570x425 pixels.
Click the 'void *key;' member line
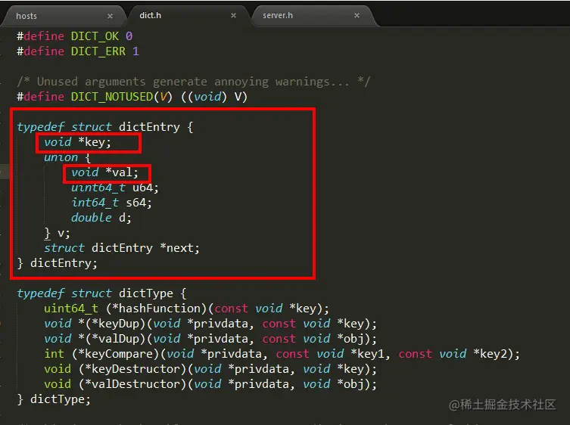pyautogui.click(x=77, y=142)
